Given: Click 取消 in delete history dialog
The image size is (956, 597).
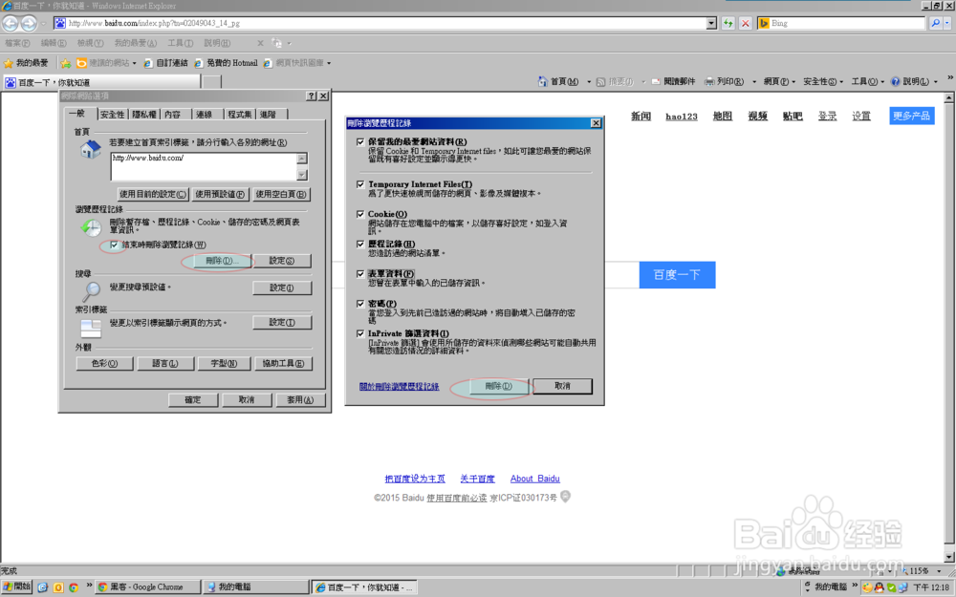Looking at the screenshot, I should click(x=562, y=386).
